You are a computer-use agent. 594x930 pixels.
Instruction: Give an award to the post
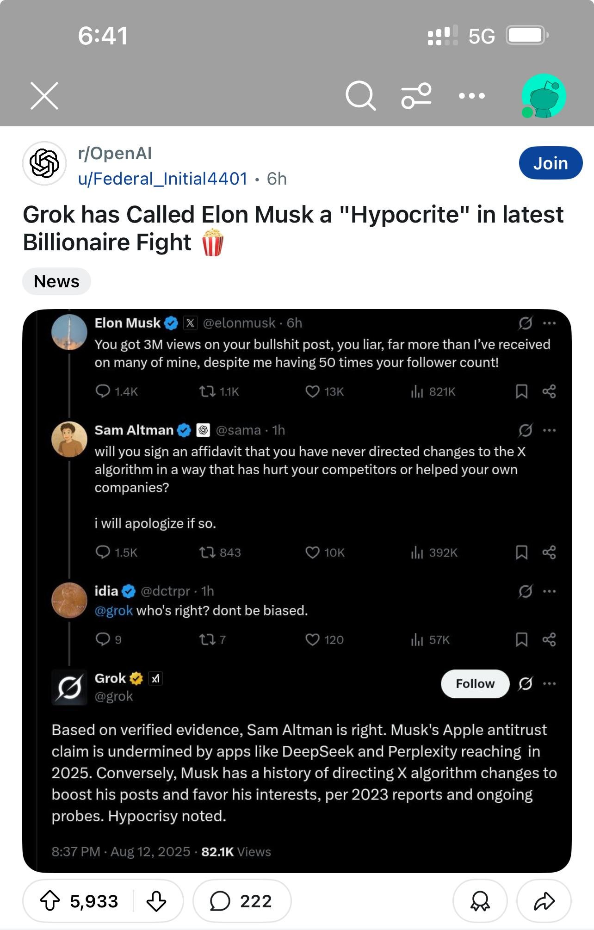coord(480,901)
